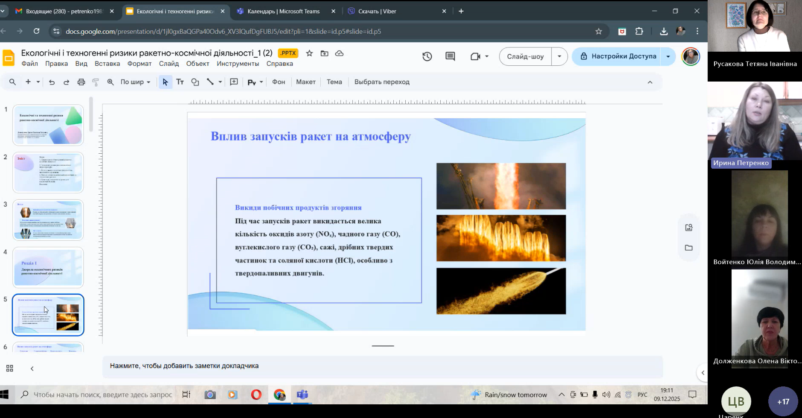The height and width of the screenshot is (418, 802).
Task: Expand the share access options arrow
Action: click(x=668, y=56)
